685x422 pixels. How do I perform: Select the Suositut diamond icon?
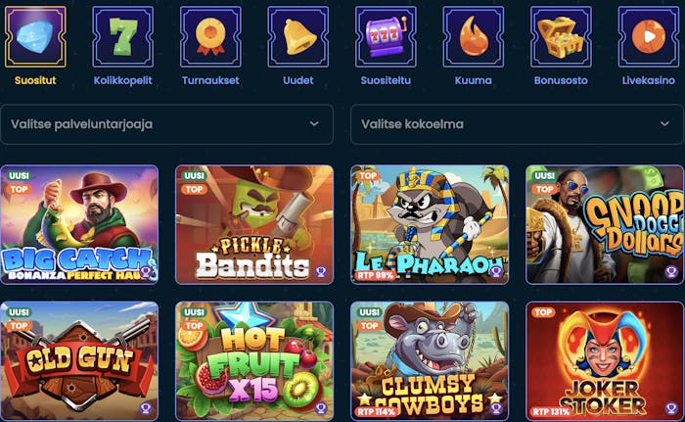tap(35, 37)
